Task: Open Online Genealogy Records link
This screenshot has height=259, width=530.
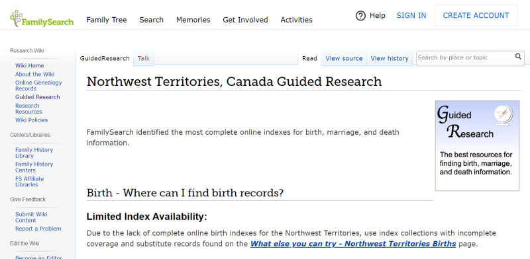Action: 38,85
